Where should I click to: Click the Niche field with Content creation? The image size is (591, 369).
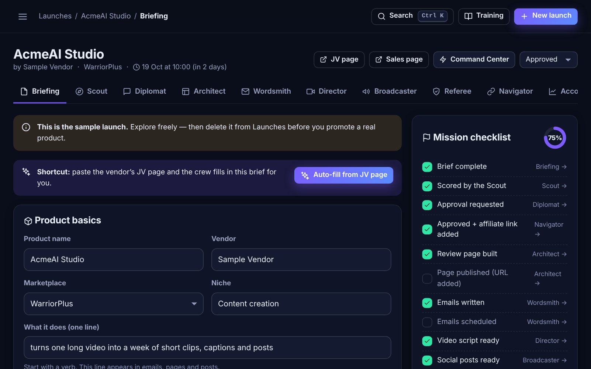(301, 304)
